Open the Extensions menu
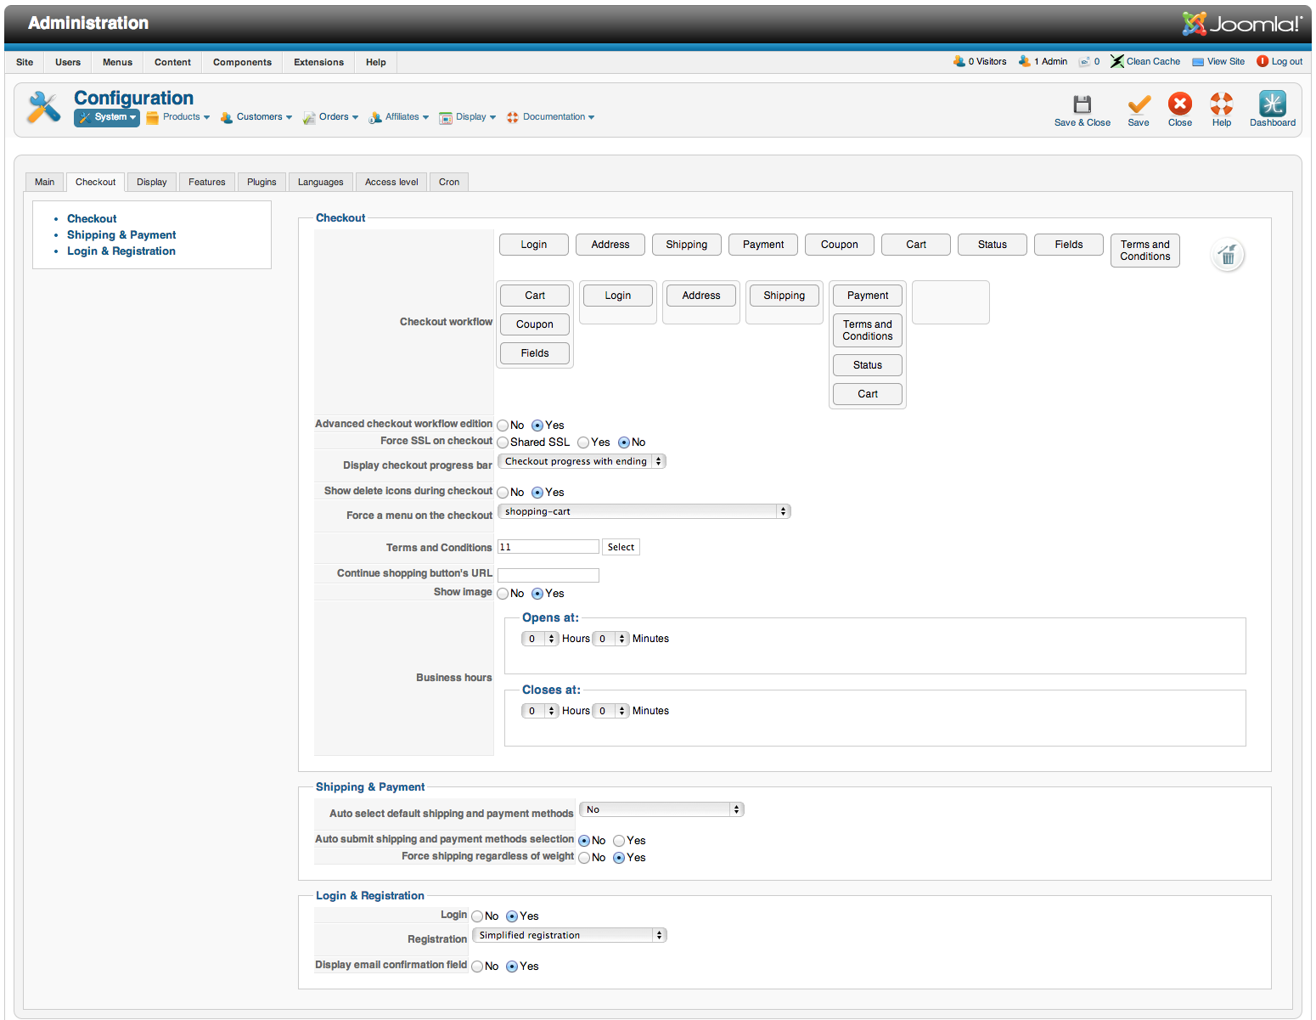The height and width of the screenshot is (1020, 1316). click(x=318, y=62)
